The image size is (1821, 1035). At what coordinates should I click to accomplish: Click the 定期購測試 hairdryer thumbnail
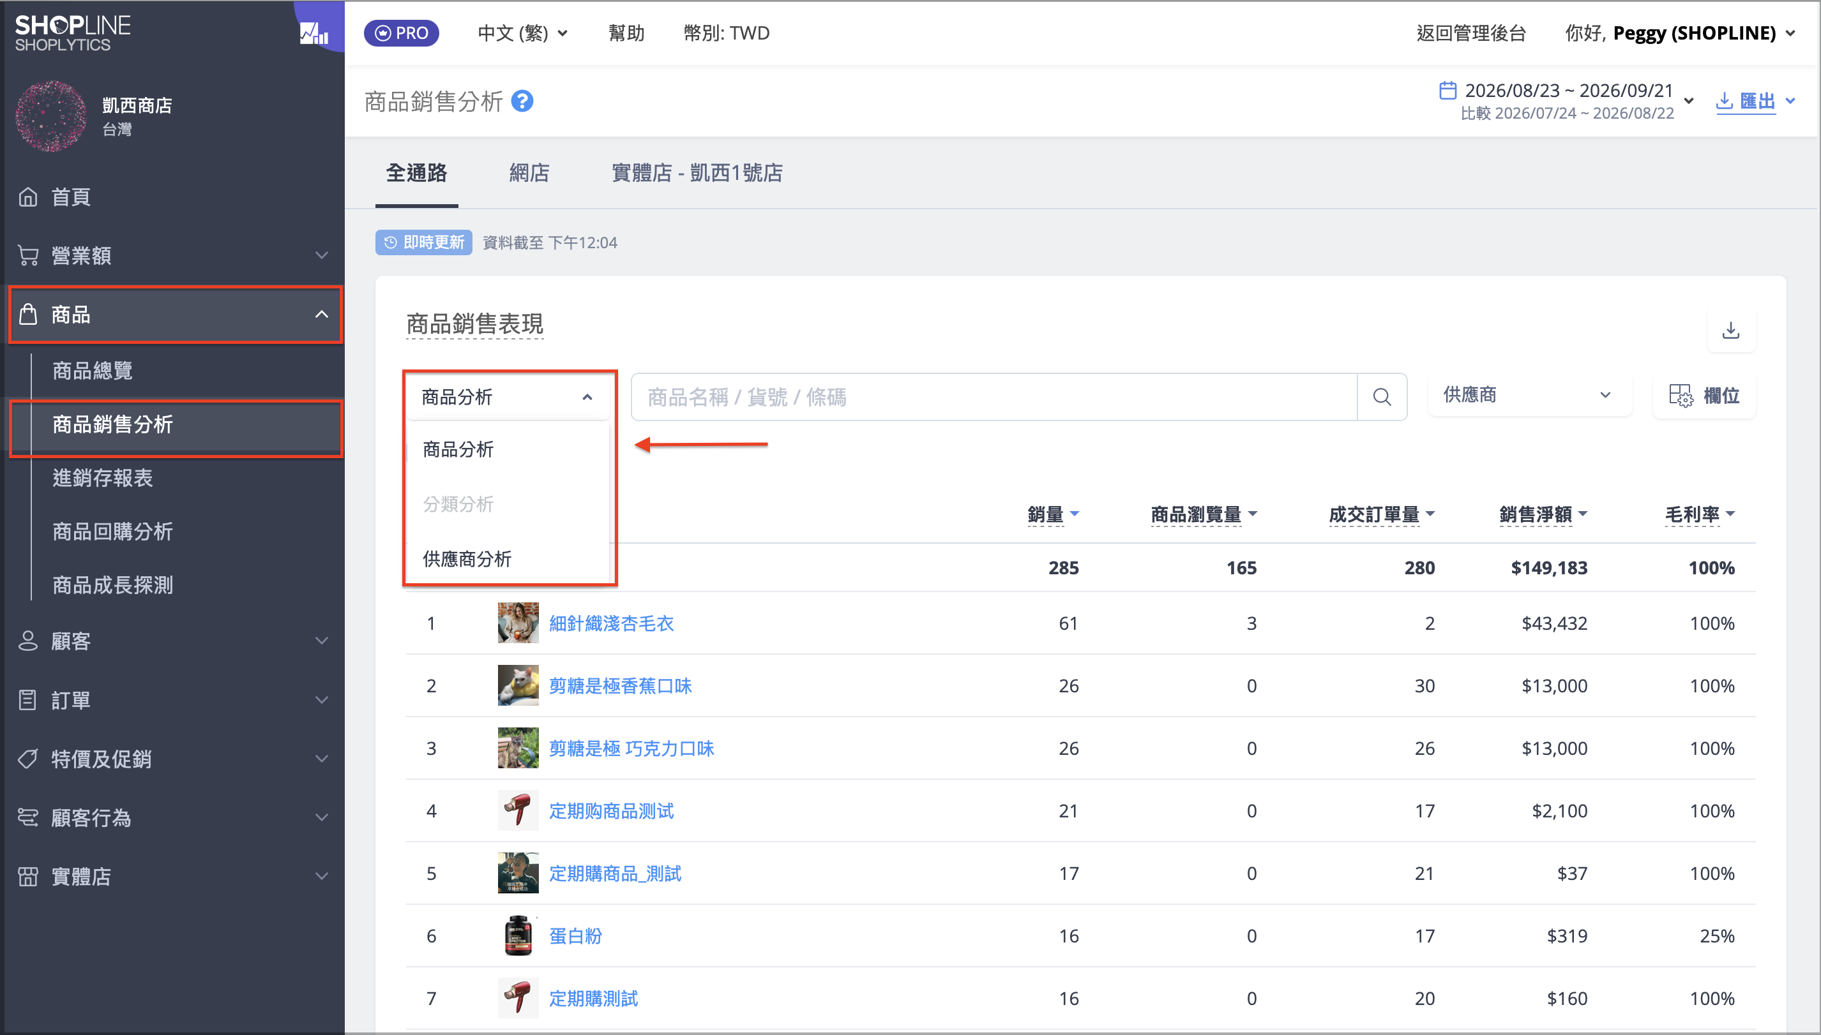pos(518,998)
